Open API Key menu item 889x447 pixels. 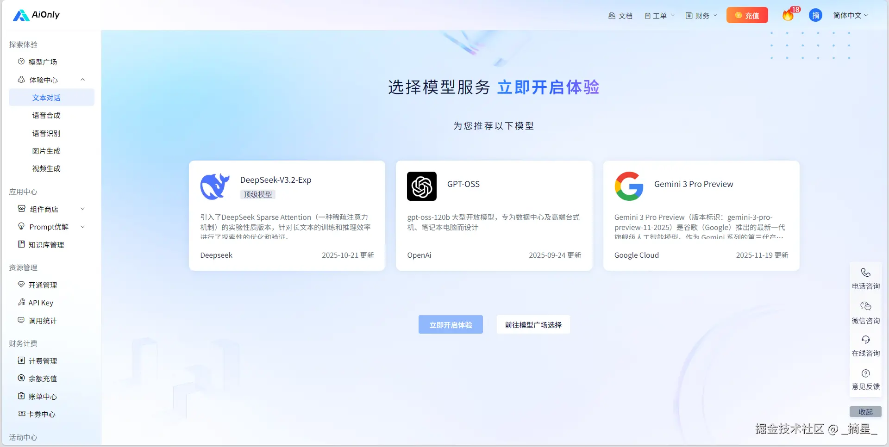click(41, 303)
